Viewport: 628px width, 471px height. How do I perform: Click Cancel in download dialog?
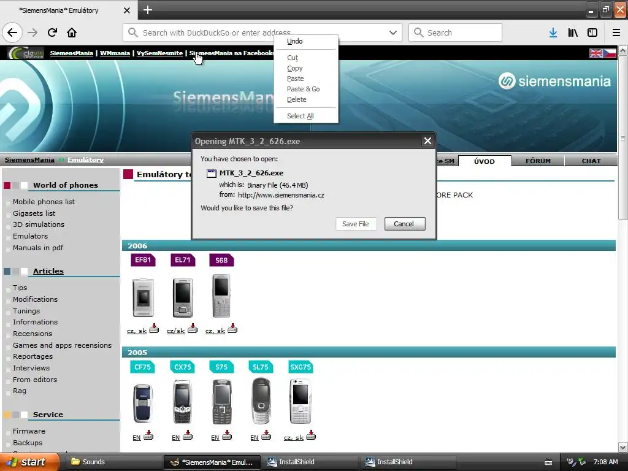(x=405, y=224)
